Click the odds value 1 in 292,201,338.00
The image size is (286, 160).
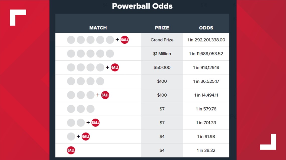(x=206, y=40)
